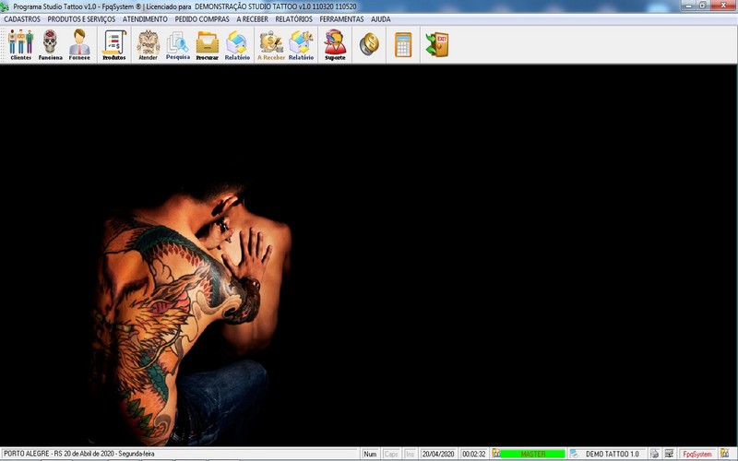
Task: Open the CADASTROS menu
Action: (x=22, y=18)
